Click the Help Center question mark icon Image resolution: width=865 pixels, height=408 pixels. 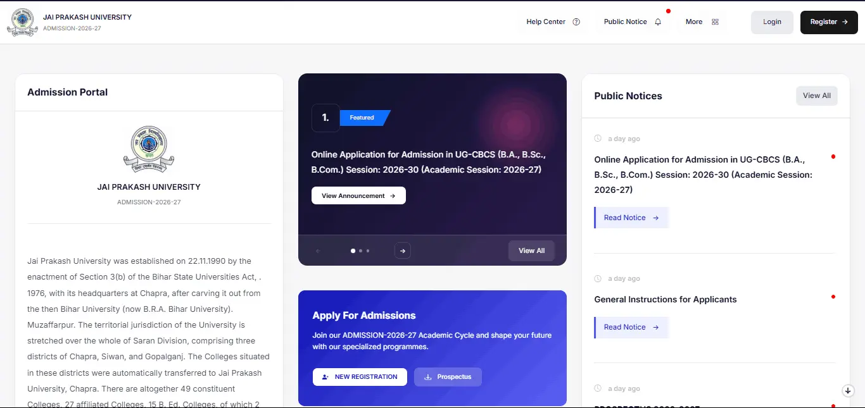coord(576,22)
